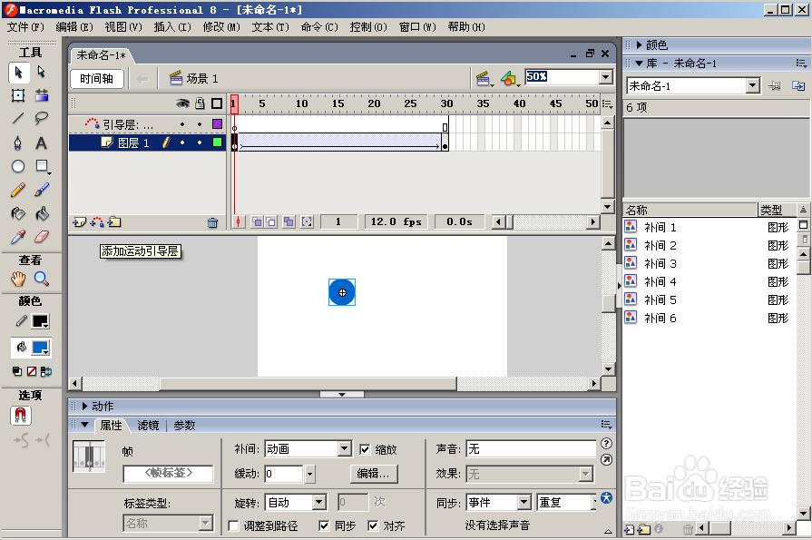
Task: Select 补间 3 in the library list
Action: [x=660, y=264]
